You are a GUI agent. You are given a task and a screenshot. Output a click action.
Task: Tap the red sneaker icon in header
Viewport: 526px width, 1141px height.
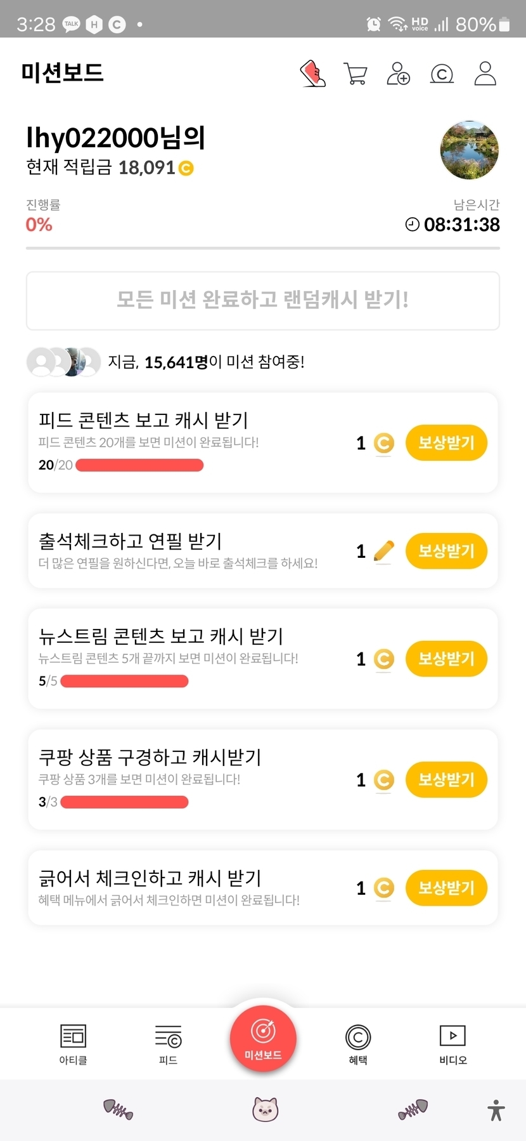[x=312, y=74]
